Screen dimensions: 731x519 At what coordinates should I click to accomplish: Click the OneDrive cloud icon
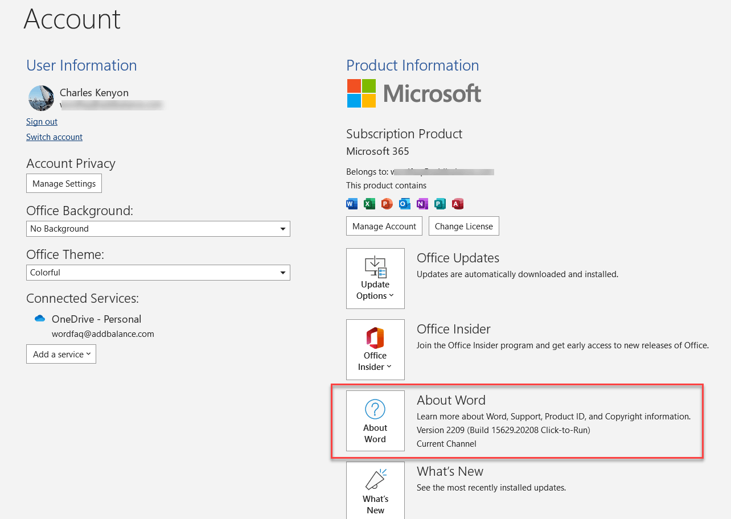pyautogui.click(x=40, y=319)
